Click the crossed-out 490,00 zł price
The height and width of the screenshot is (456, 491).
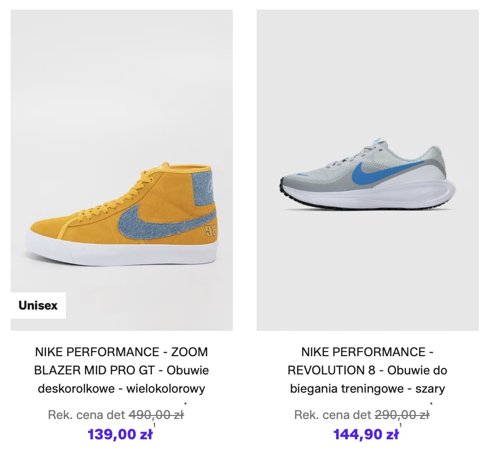coord(156,415)
